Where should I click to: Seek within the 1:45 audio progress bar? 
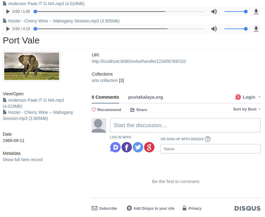click(119, 12)
